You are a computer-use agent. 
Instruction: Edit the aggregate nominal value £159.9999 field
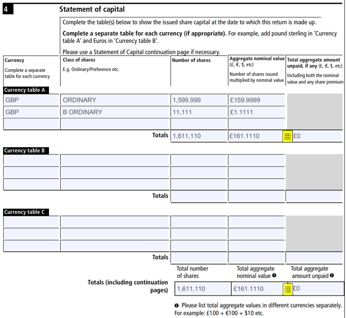(x=256, y=100)
